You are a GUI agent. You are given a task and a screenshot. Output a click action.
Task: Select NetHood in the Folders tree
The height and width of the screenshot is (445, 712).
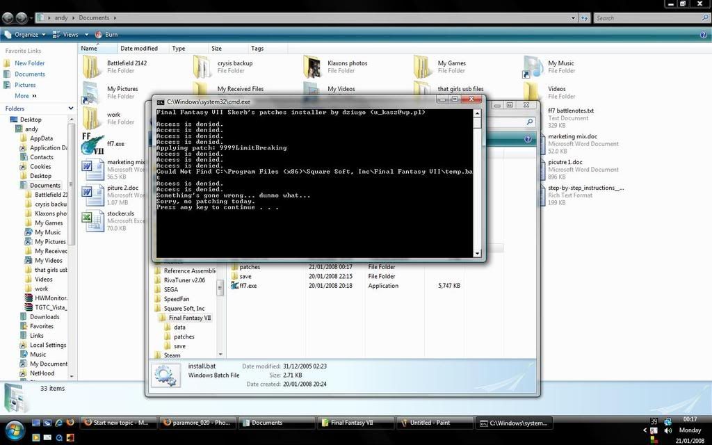click(x=42, y=373)
